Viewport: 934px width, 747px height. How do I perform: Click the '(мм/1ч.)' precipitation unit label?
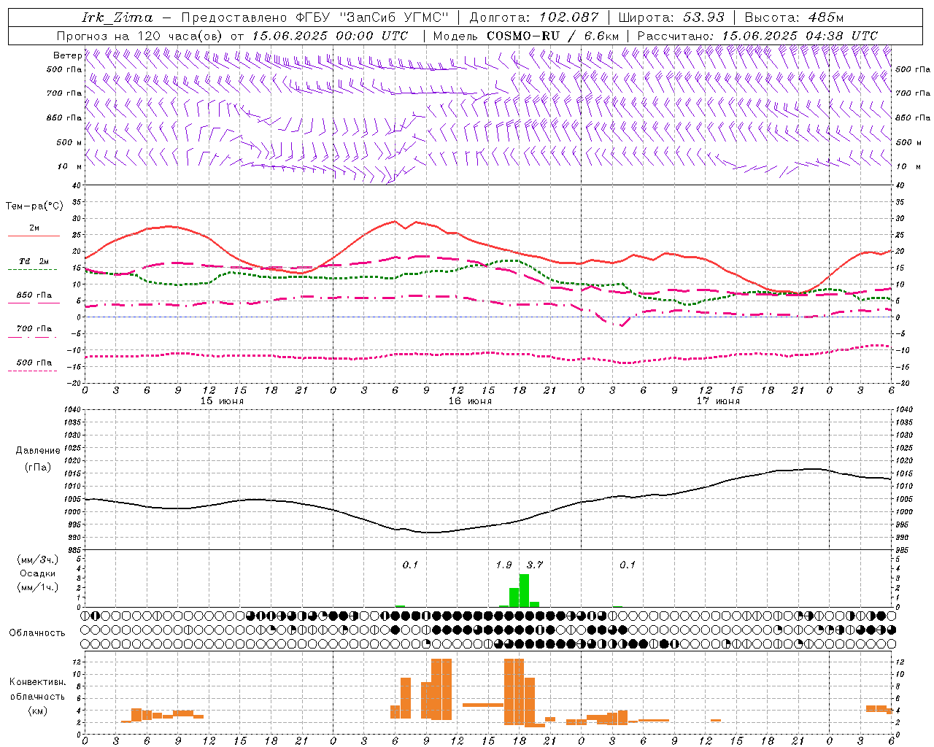click(38, 587)
